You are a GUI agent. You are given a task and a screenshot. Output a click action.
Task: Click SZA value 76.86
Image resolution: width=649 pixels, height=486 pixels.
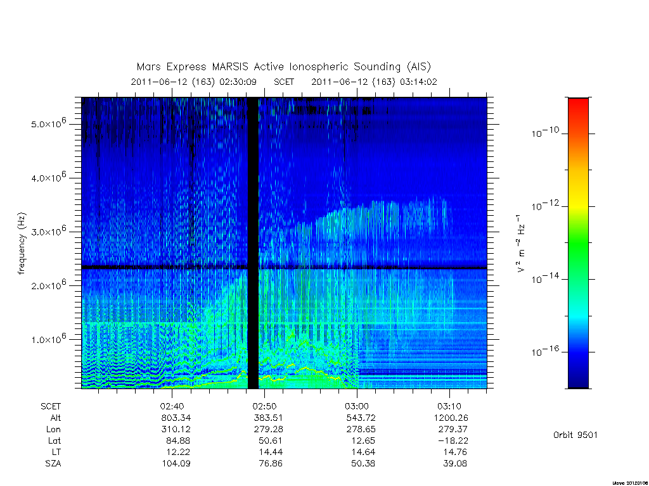click(271, 464)
